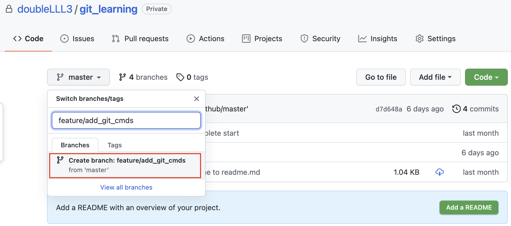Click the Insights graph icon
Viewport: 511px width, 226px height.
click(x=362, y=39)
